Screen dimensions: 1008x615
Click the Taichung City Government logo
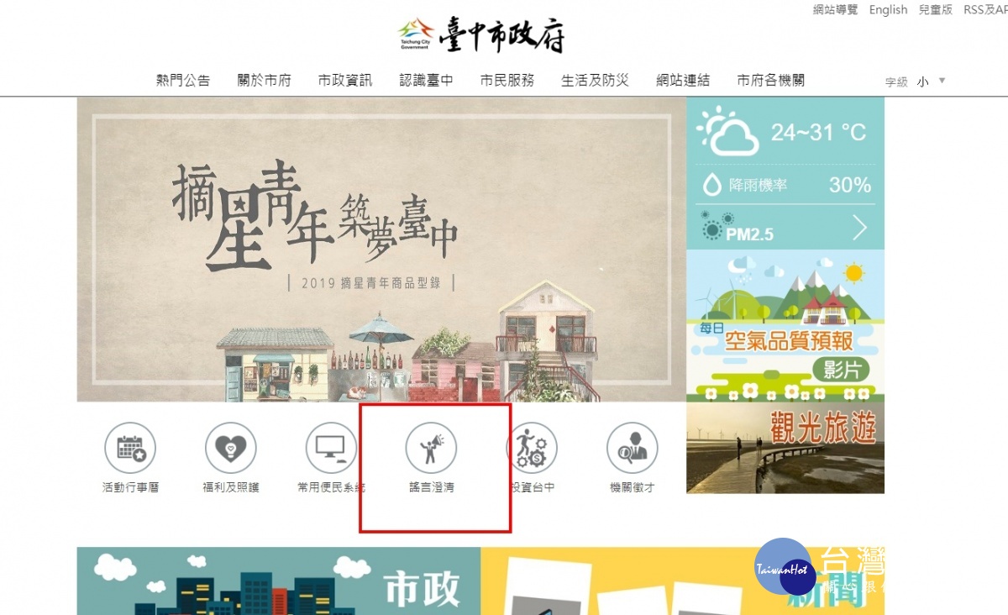pos(482,36)
